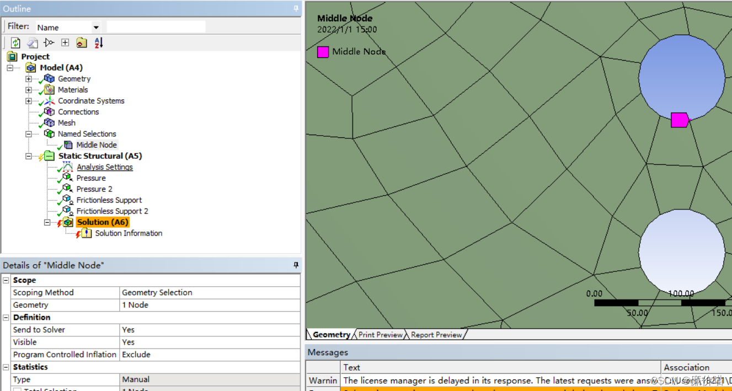Click the Refresh search icon in Outline toolbar
The image size is (732, 391).
pyautogui.click(x=15, y=42)
